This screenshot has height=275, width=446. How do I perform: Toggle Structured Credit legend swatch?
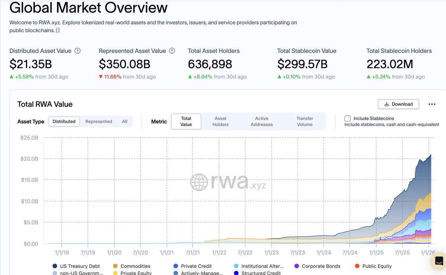[236, 273]
